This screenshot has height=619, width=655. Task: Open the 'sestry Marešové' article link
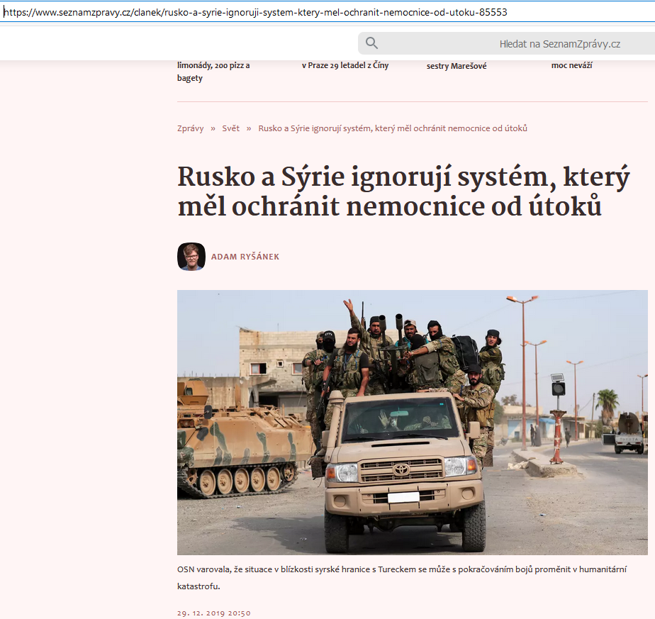[457, 66]
